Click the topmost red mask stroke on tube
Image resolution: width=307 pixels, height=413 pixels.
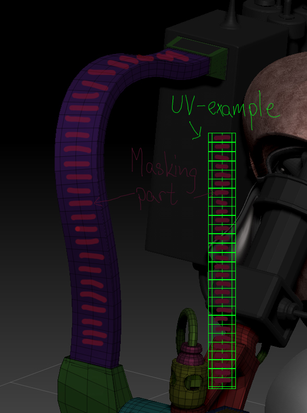pos(174,56)
